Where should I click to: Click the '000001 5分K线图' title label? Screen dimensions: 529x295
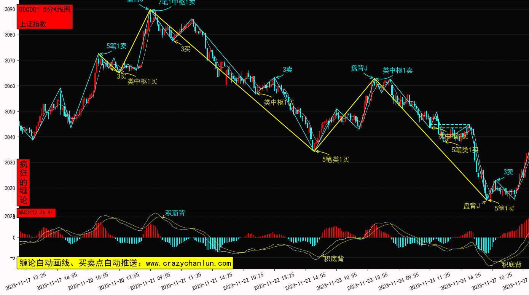[45, 10]
